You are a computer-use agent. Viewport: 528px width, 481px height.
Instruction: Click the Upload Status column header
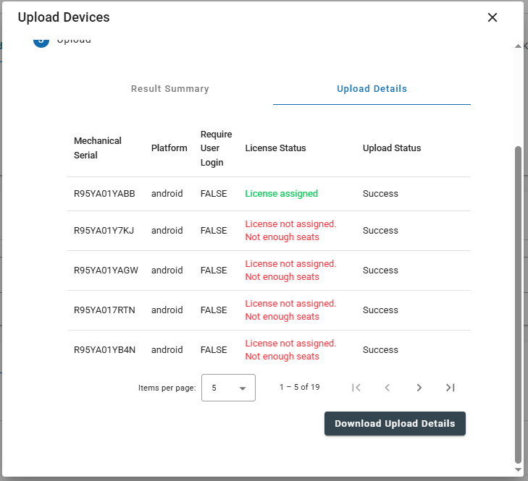coord(392,148)
